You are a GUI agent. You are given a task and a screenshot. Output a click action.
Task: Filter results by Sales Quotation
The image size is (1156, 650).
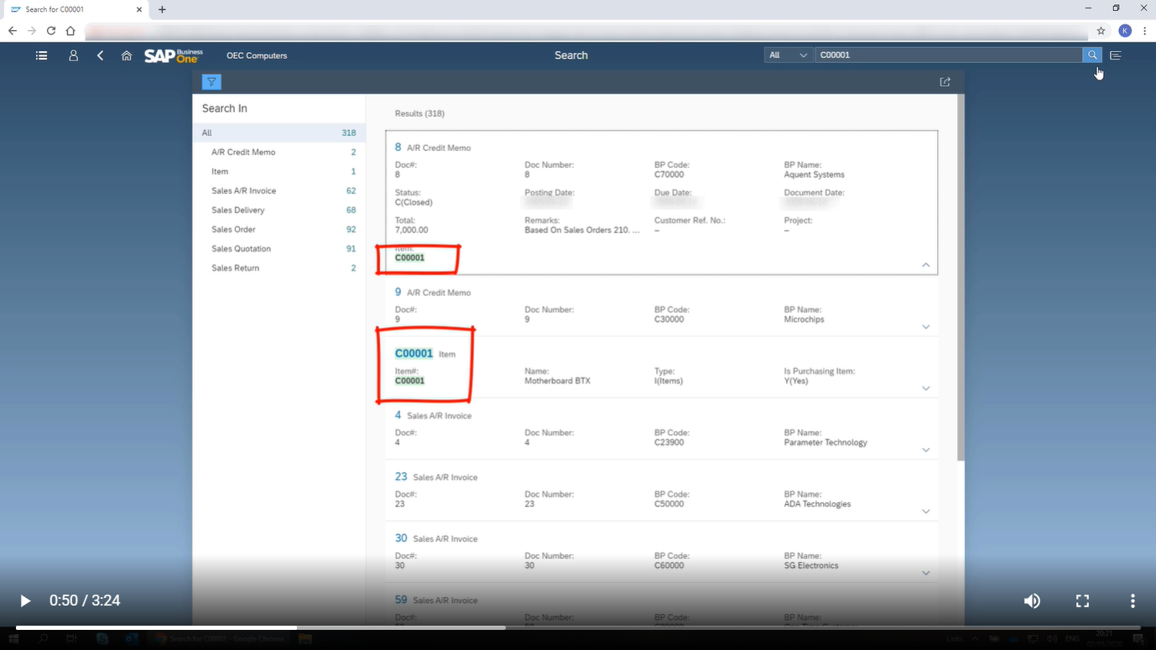(279, 248)
